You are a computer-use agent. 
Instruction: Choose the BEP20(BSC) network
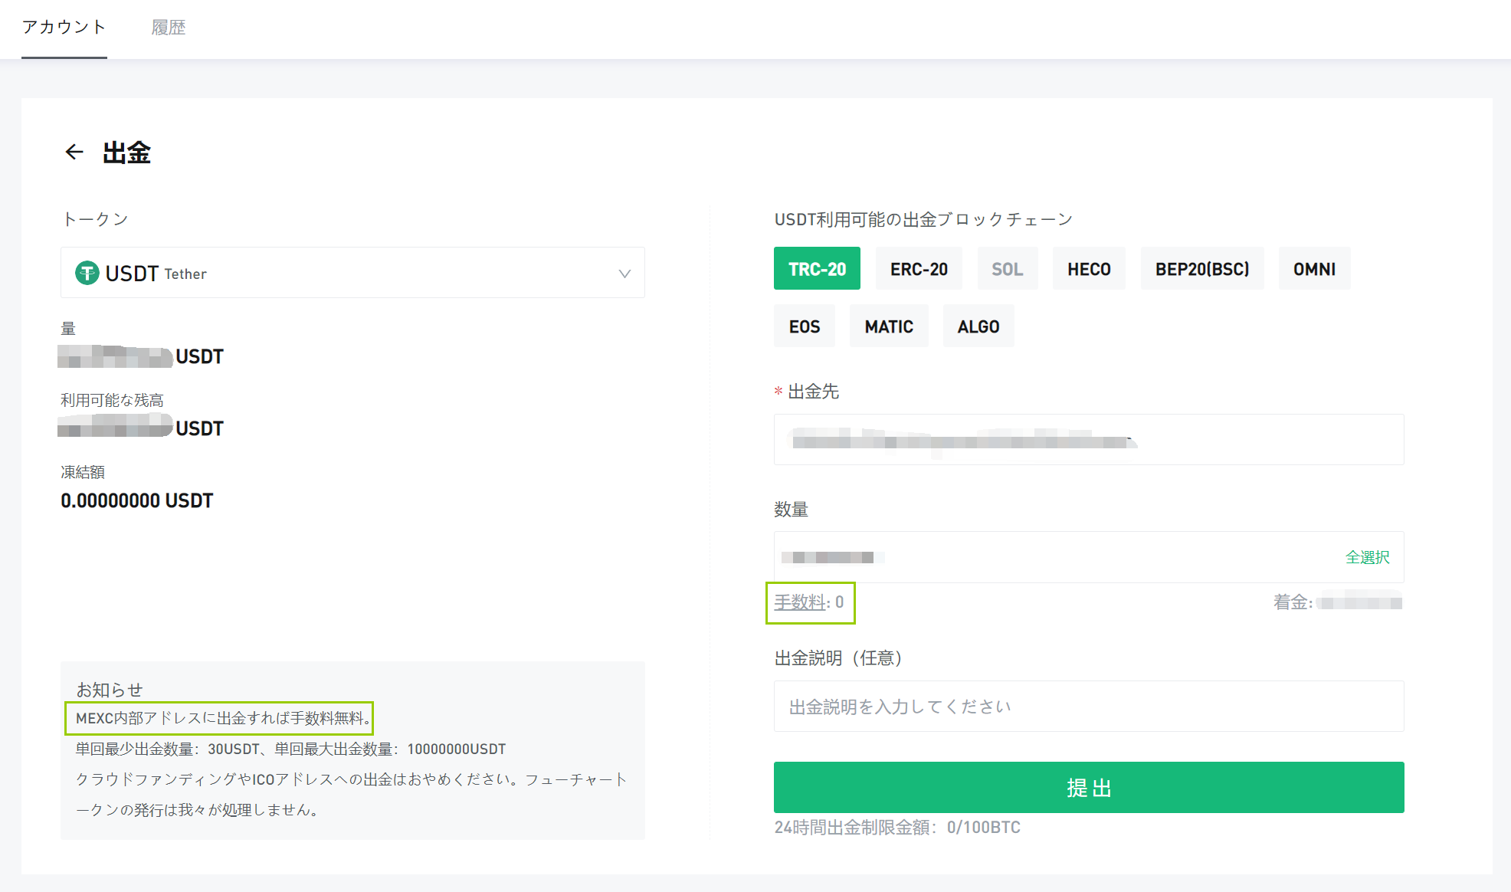1201,269
